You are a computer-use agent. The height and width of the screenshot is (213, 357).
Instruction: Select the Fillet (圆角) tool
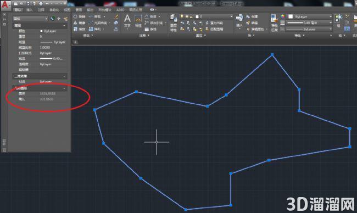[98, 23]
